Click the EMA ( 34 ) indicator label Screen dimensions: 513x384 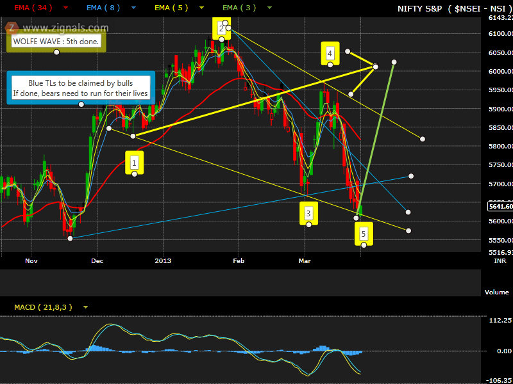coord(33,8)
